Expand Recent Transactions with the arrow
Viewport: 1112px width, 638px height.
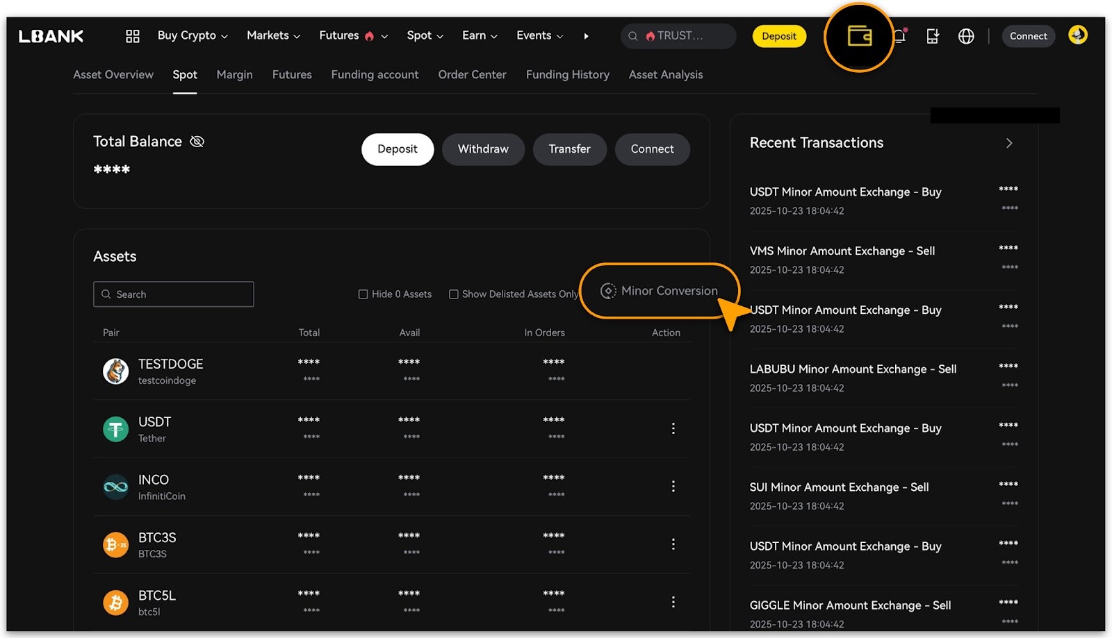(x=1009, y=143)
